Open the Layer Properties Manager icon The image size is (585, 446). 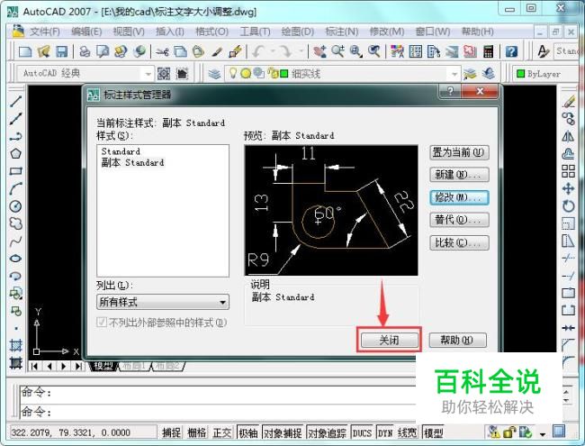[x=214, y=74]
